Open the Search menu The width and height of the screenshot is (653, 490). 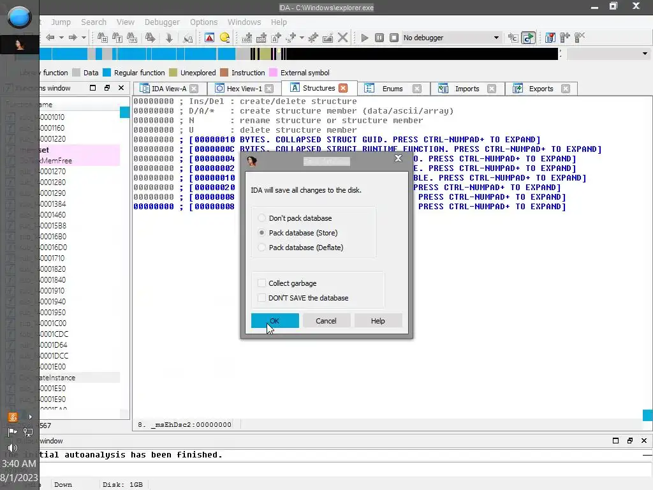coord(94,22)
